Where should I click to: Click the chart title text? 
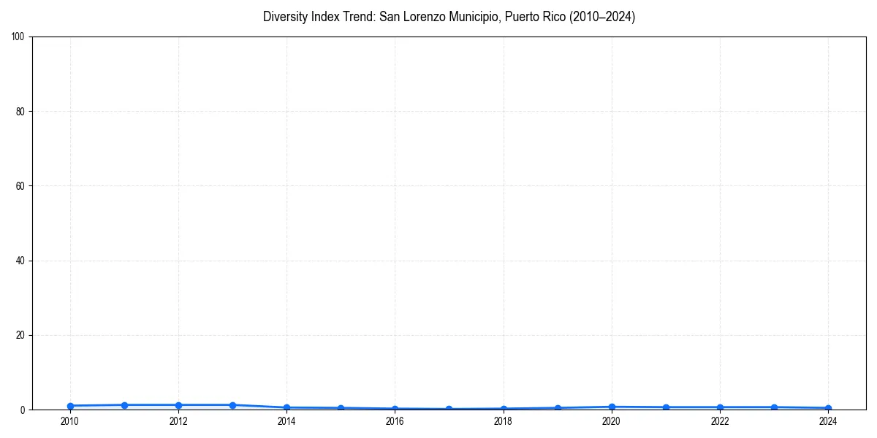[x=449, y=17]
